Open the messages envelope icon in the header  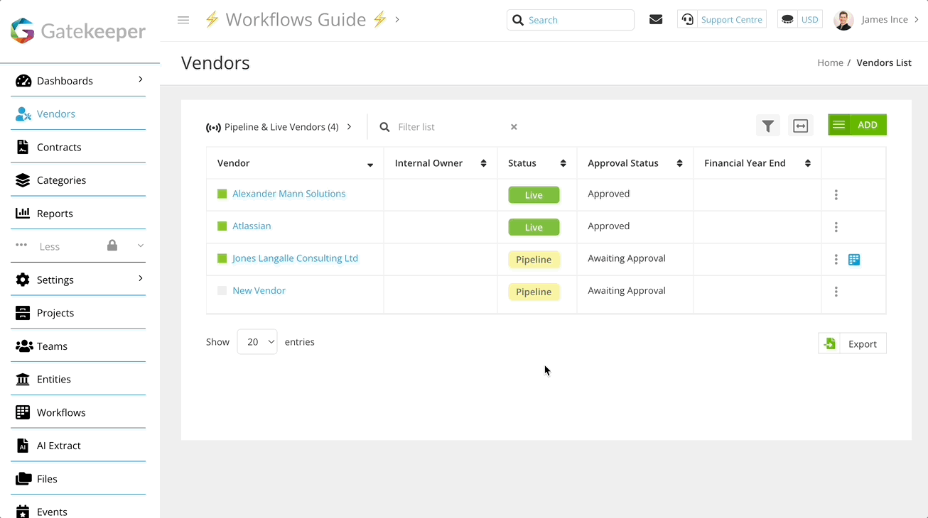coord(655,19)
